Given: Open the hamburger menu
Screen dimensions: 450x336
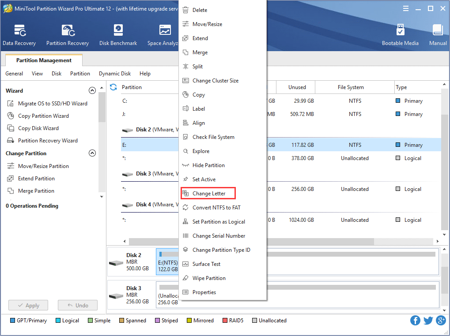Looking at the screenshot, I should click(x=405, y=7).
